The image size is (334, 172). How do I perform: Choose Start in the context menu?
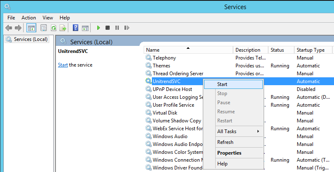coord(233,84)
